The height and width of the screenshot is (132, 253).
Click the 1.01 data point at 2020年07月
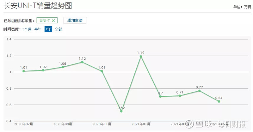coord(24,71)
